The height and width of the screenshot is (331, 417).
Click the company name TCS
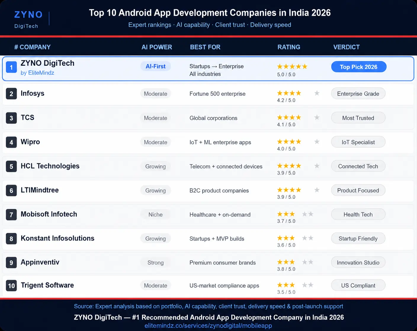coord(28,118)
